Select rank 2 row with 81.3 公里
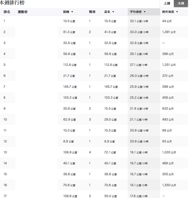Screen dimensions: 189x198 pyautogui.click(x=94, y=32)
